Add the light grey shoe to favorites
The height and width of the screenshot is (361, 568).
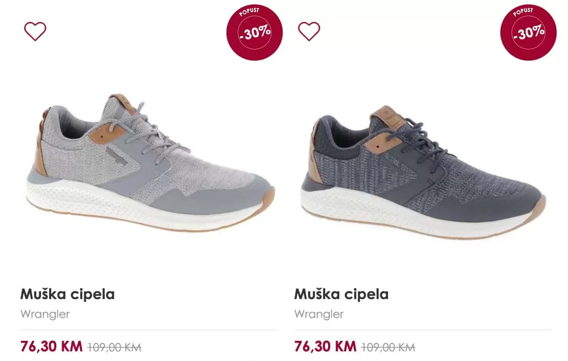(x=35, y=31)
